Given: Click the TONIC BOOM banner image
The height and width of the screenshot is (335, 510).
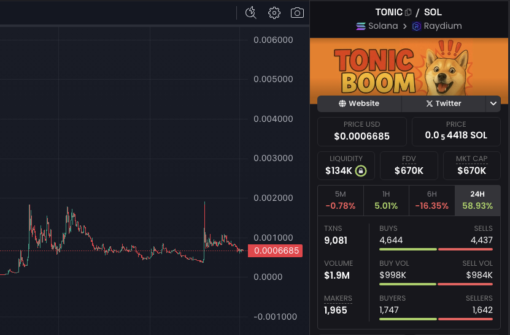Looking at the screenshot, I should (x=409, y=67).
